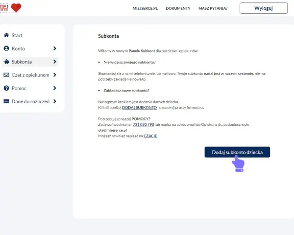Open Czat z opiekunem sidebar item

click(30, 75)
